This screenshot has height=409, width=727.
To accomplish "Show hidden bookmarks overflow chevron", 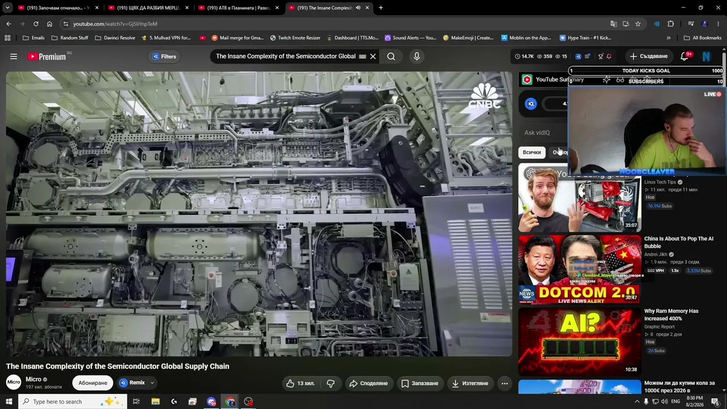I will pos(668,38).
